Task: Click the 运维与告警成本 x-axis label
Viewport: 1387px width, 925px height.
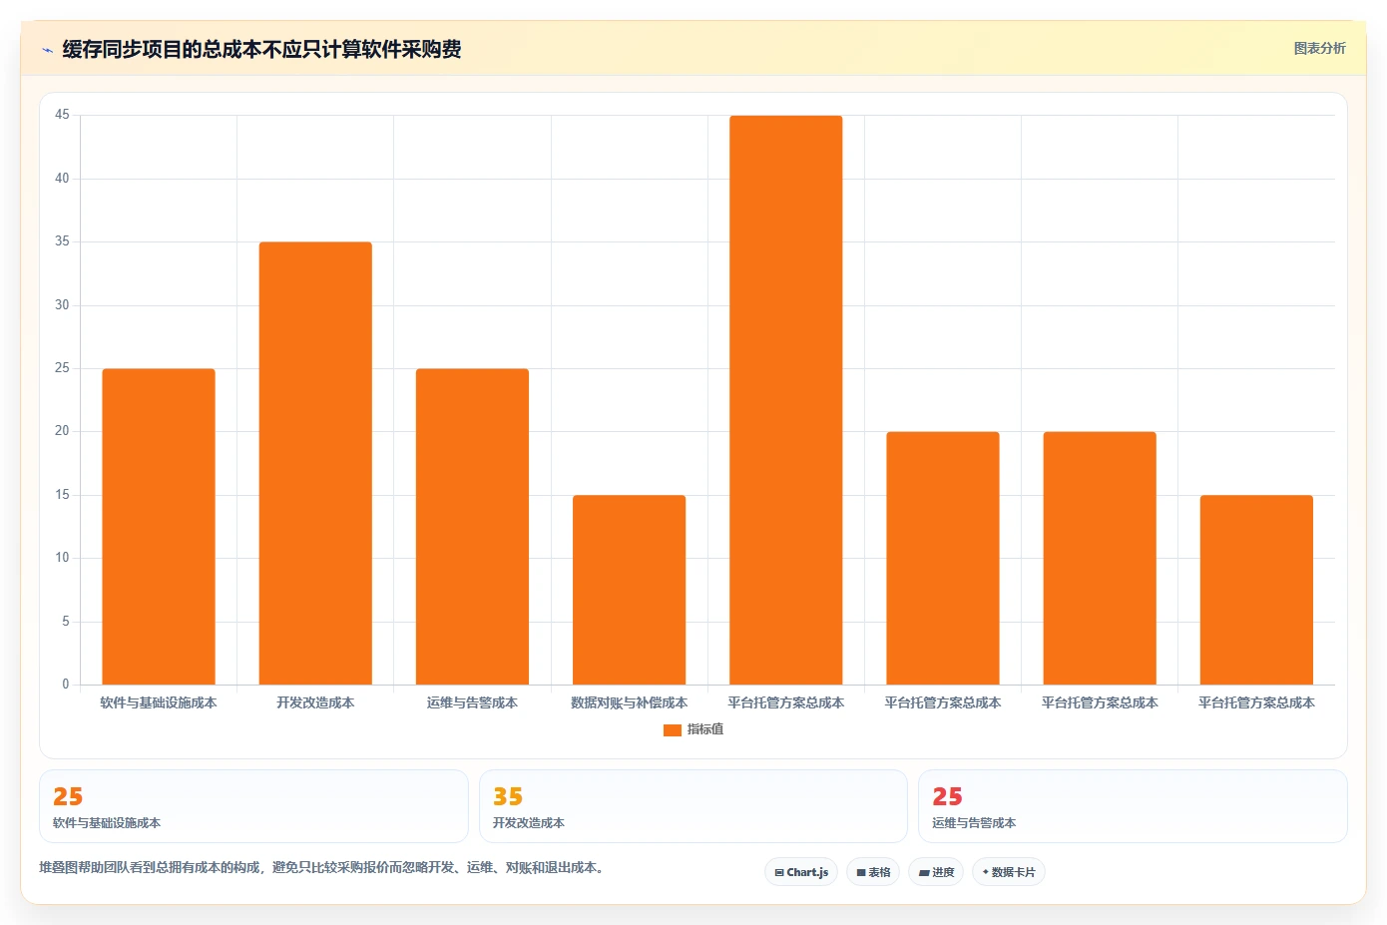Action: pyautogui.click(x=472, y=703)
